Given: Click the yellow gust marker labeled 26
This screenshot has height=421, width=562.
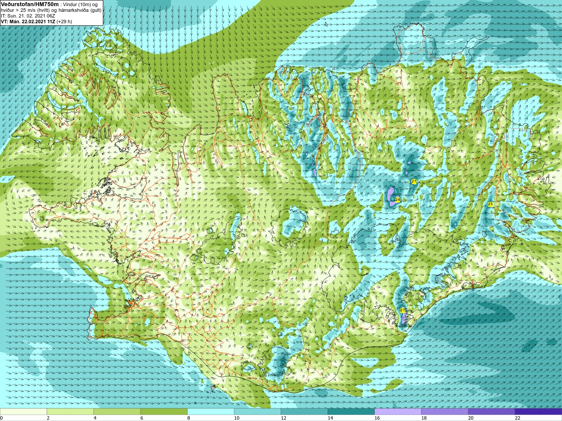Looking at the screenshot, I should pyautogui.click(x=398, y=200).
